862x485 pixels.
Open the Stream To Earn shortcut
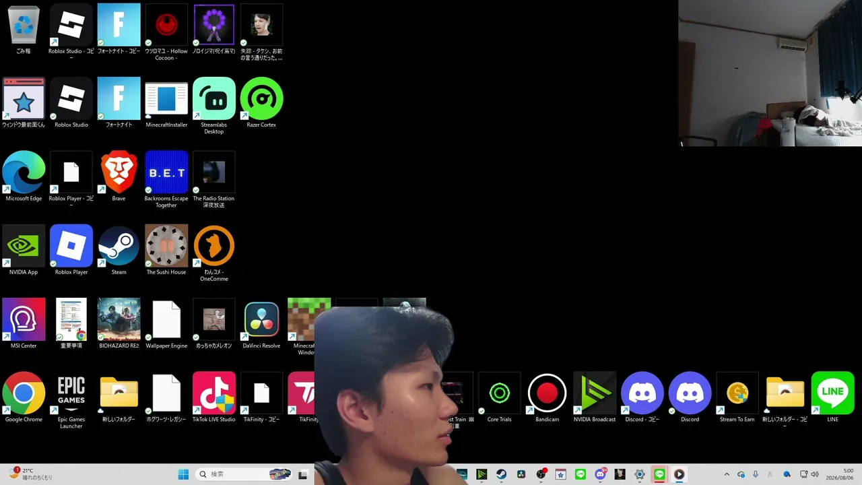coord(737,397)
